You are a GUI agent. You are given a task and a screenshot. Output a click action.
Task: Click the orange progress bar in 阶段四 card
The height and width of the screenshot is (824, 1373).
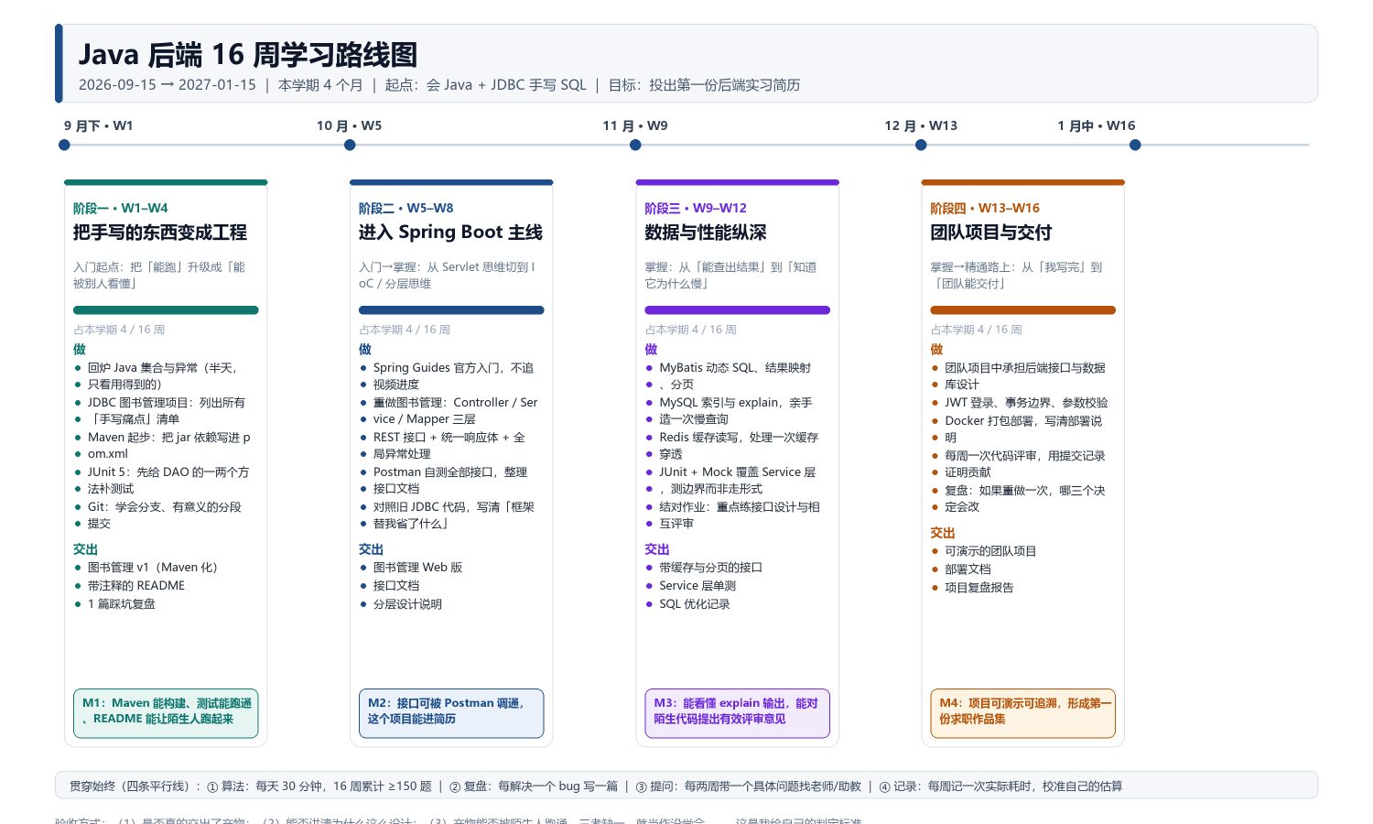pos(1022,310)
